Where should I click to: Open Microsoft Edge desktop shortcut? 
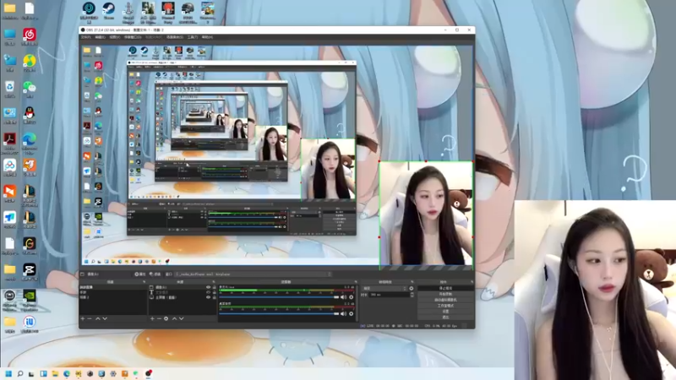click(30, 143)
